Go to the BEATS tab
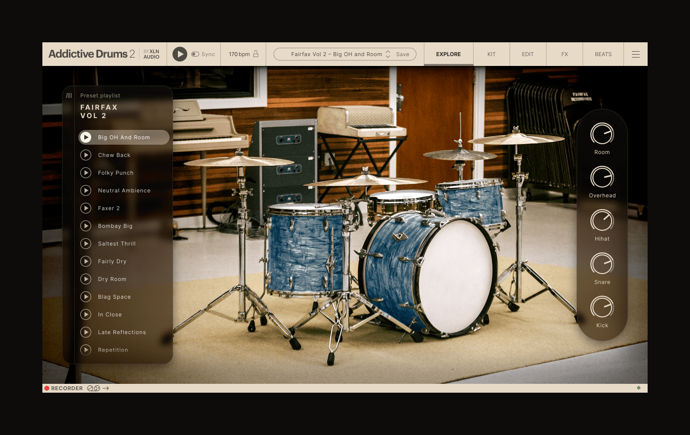The width and height of the screenshot is (690, 435). point(603,54)
